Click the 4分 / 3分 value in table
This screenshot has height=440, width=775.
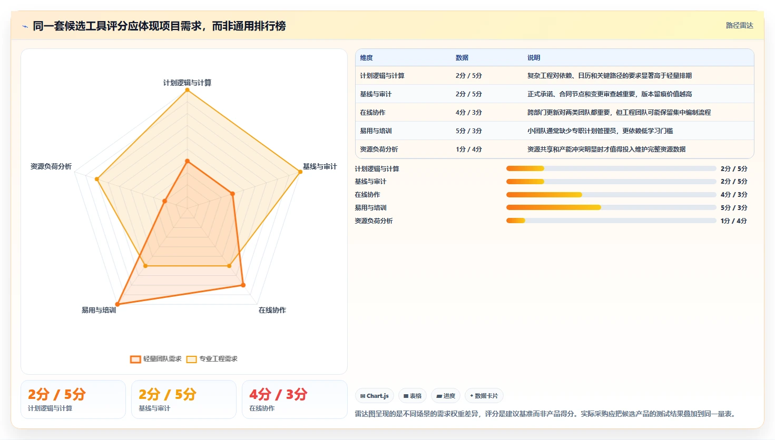(469, 113)
